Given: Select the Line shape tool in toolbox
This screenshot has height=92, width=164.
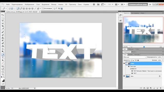Looking at the screenshot, I should [3, 63].
